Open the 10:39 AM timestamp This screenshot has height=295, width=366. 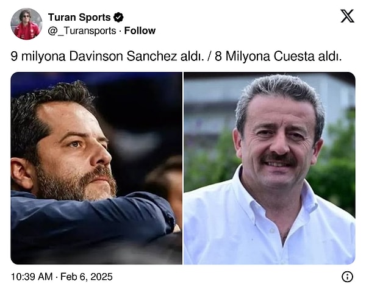[32, 277]
